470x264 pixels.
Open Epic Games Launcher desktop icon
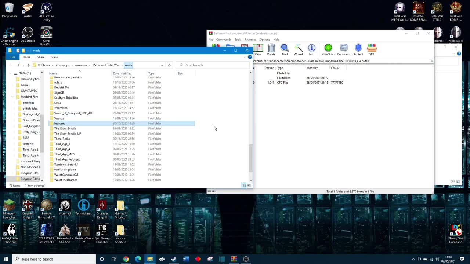(102, 234)
